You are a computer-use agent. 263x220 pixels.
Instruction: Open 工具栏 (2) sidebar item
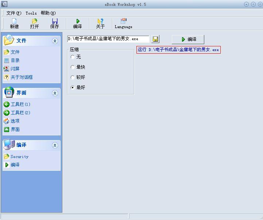17,113
